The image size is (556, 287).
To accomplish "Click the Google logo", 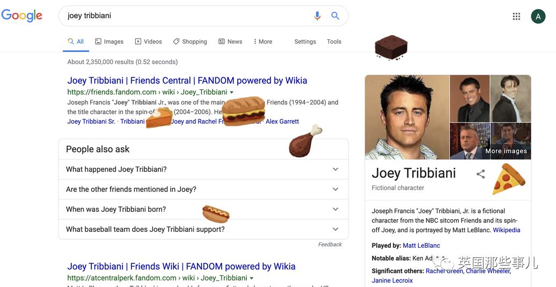I will (22, 16).
